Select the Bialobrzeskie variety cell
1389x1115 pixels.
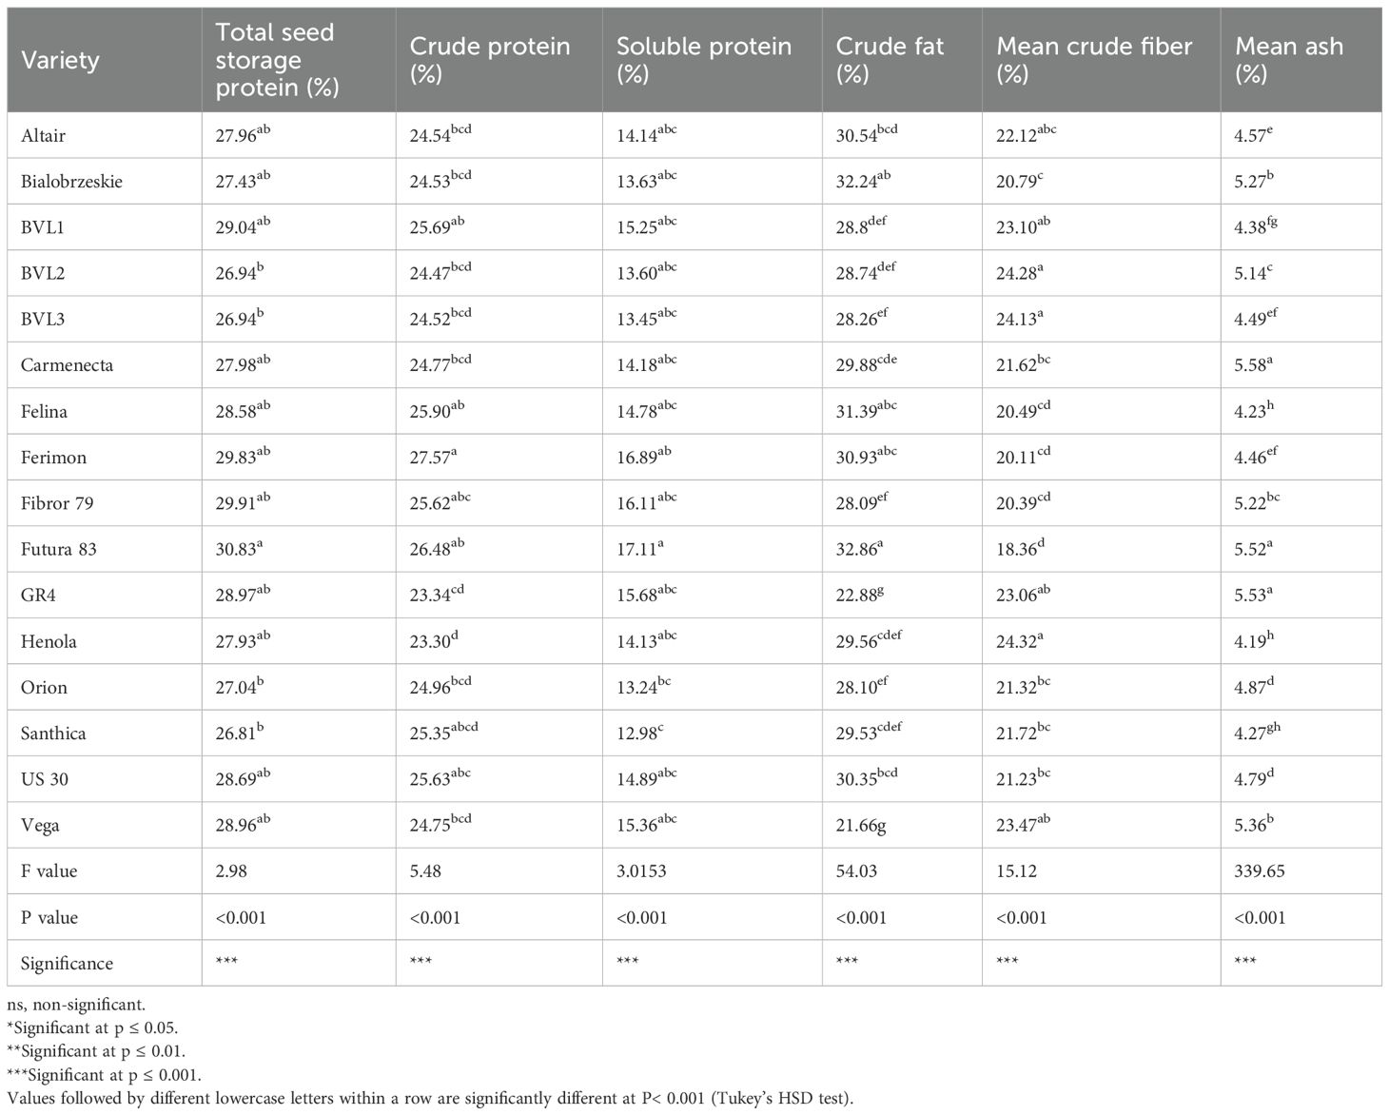(71, 182)
